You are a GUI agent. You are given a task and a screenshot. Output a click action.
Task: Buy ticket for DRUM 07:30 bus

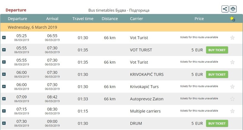[217, 123]
